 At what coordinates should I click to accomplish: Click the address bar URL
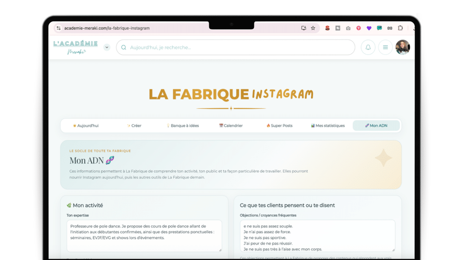point(107,28)
